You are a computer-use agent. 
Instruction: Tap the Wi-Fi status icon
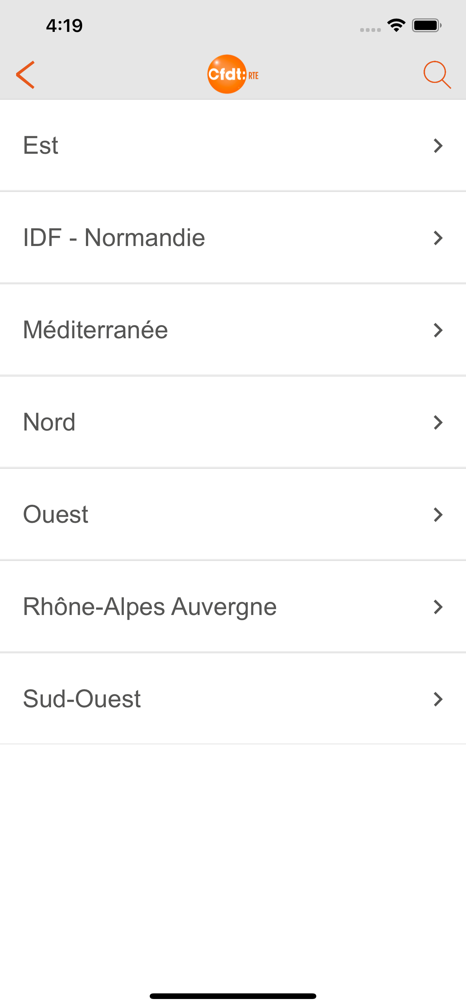396,25
